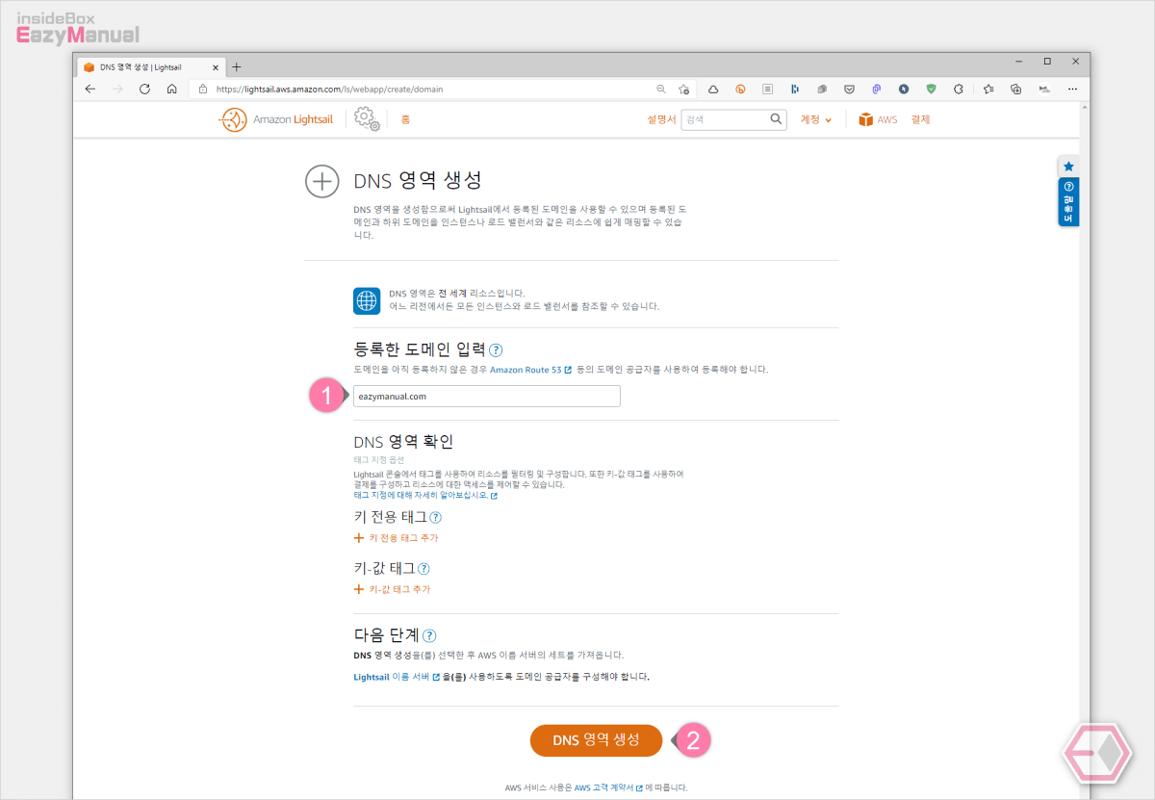This screenshot has width=1155, height=800.
Task: Expand the 계정 account dropdown
Action: [x=816, y=119]
